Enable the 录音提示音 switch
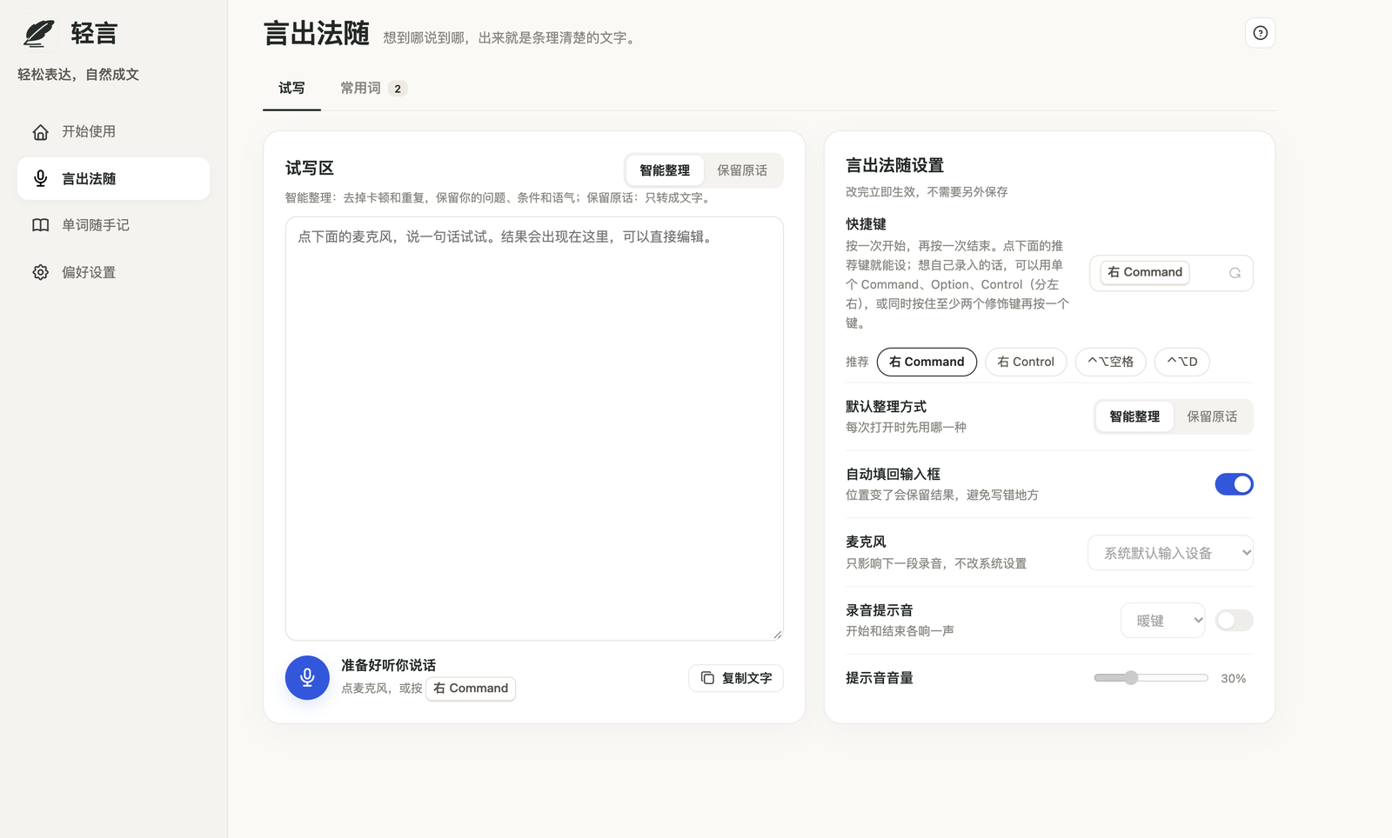The height and width of the screenshot is (838, 1392). [1234, 621]
